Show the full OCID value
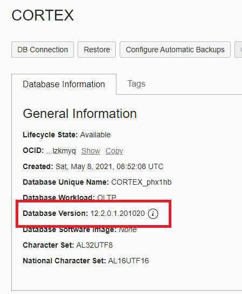 pyautogui.click(x=91, y=151)
